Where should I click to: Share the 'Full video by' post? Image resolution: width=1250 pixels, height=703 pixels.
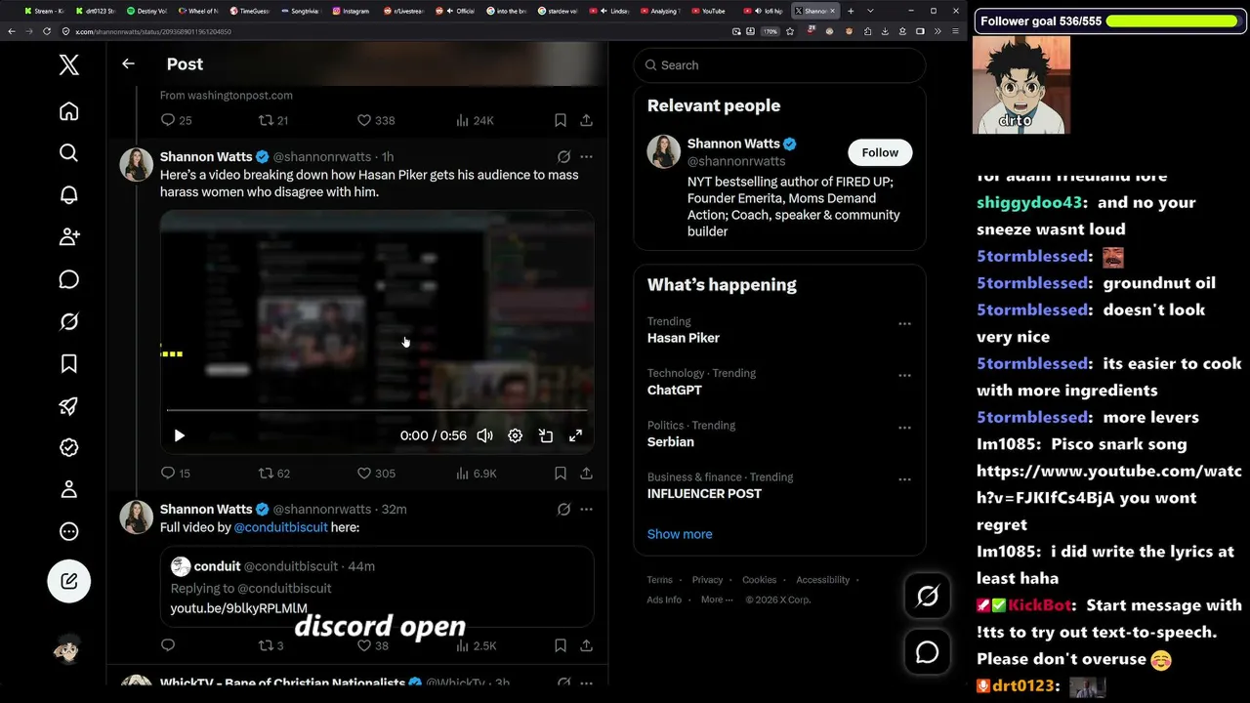click(586, 645)
